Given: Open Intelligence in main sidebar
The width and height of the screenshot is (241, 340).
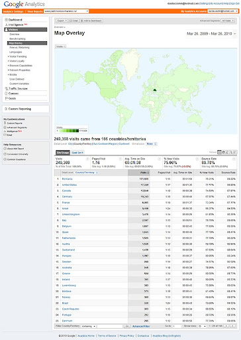Looking at the screenshot, I should 16,25.
